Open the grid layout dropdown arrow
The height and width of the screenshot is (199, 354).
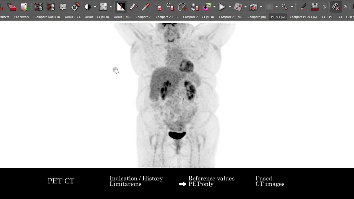point(276,7)
